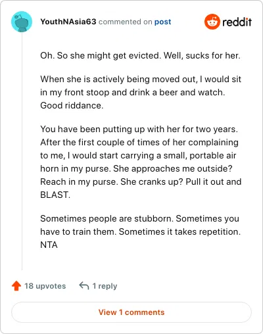
Task: Click the "commented on" text
Action: click(x=126, y=22)
